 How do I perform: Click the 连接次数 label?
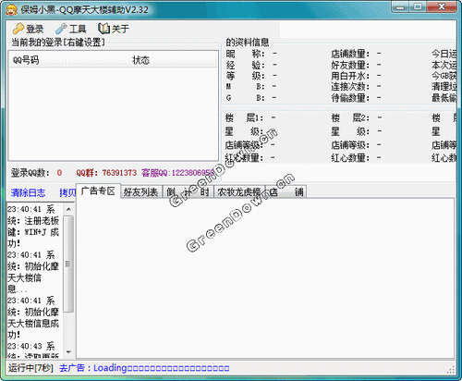pyautogui.click(x=350, y=87)
